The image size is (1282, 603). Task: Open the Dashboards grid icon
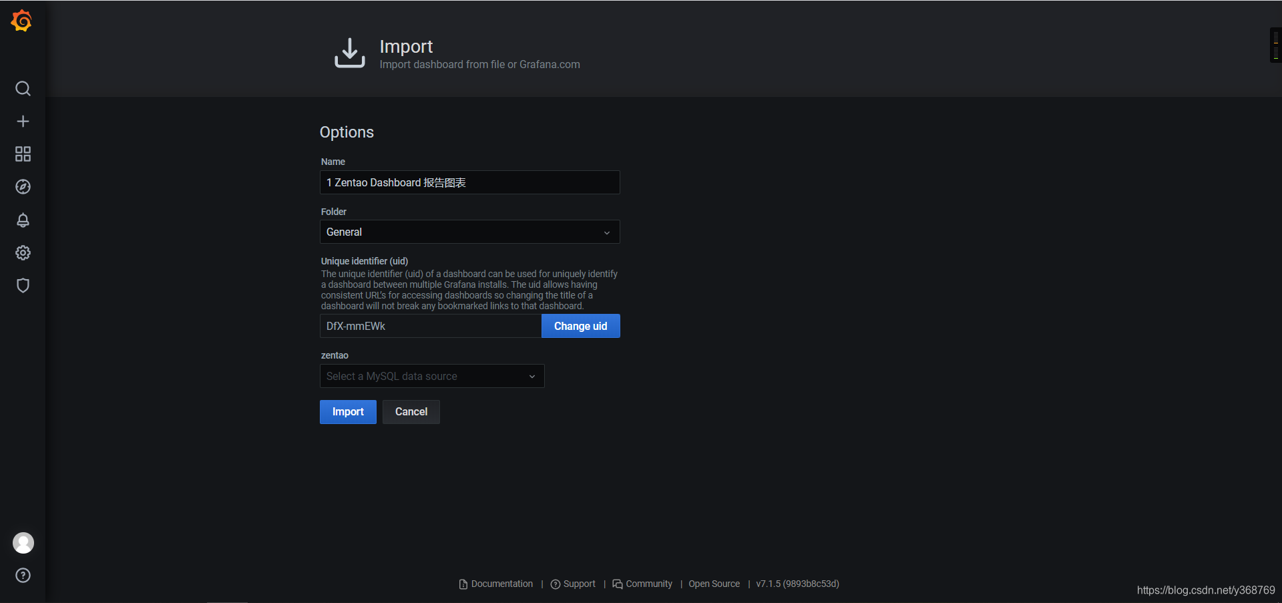coord(23,154)
